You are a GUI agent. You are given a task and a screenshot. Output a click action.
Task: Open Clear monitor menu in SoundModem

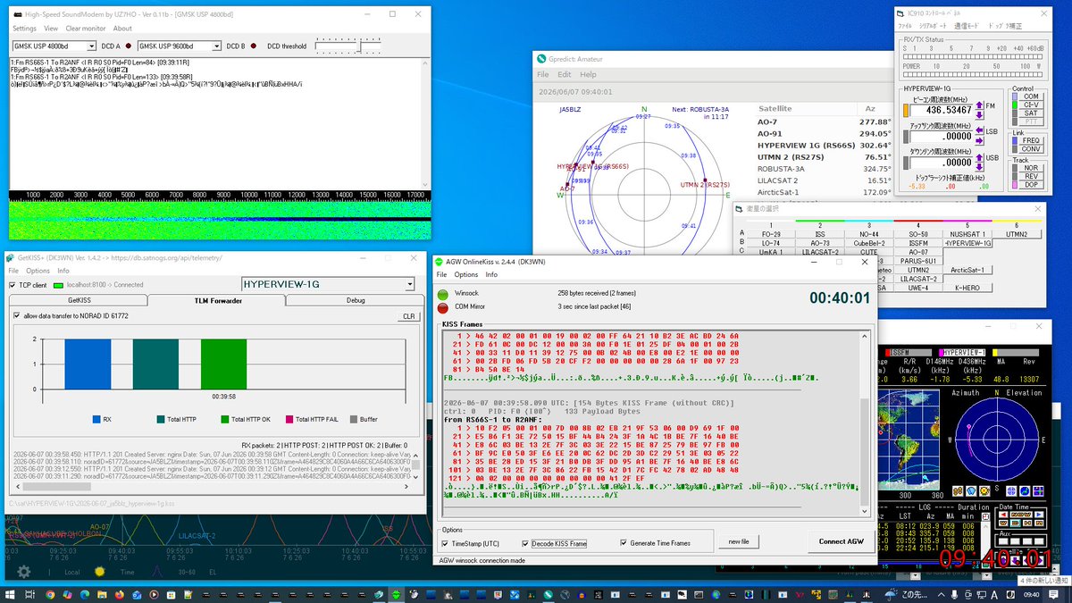coord(86,29)
